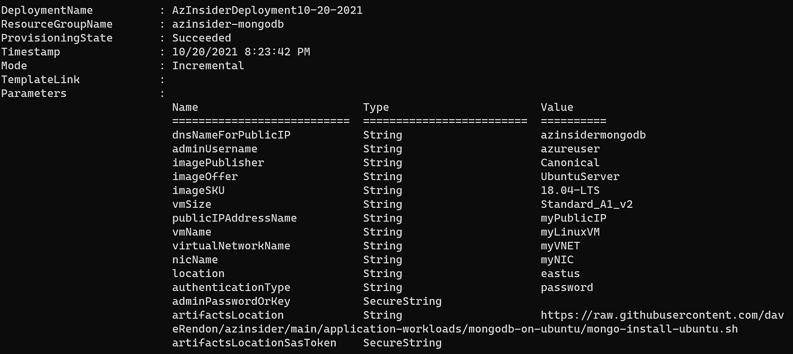This screenshot has width=793, height=354.
Task: Click the Canonical image publisher value
Action: click(570, 163)
